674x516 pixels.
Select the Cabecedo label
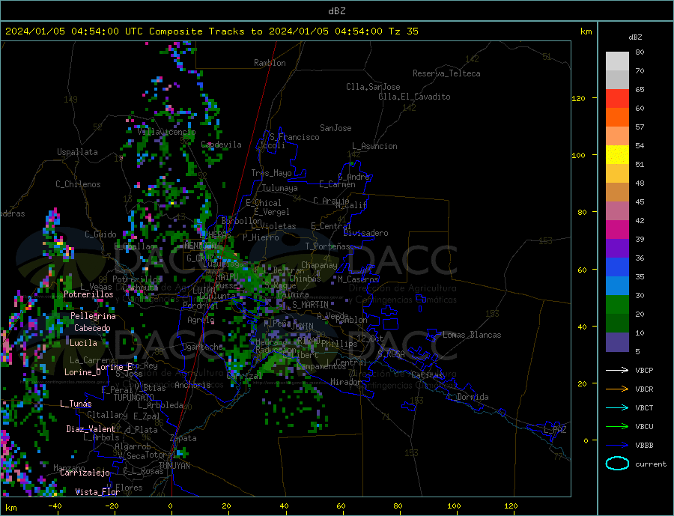[92, 328]
